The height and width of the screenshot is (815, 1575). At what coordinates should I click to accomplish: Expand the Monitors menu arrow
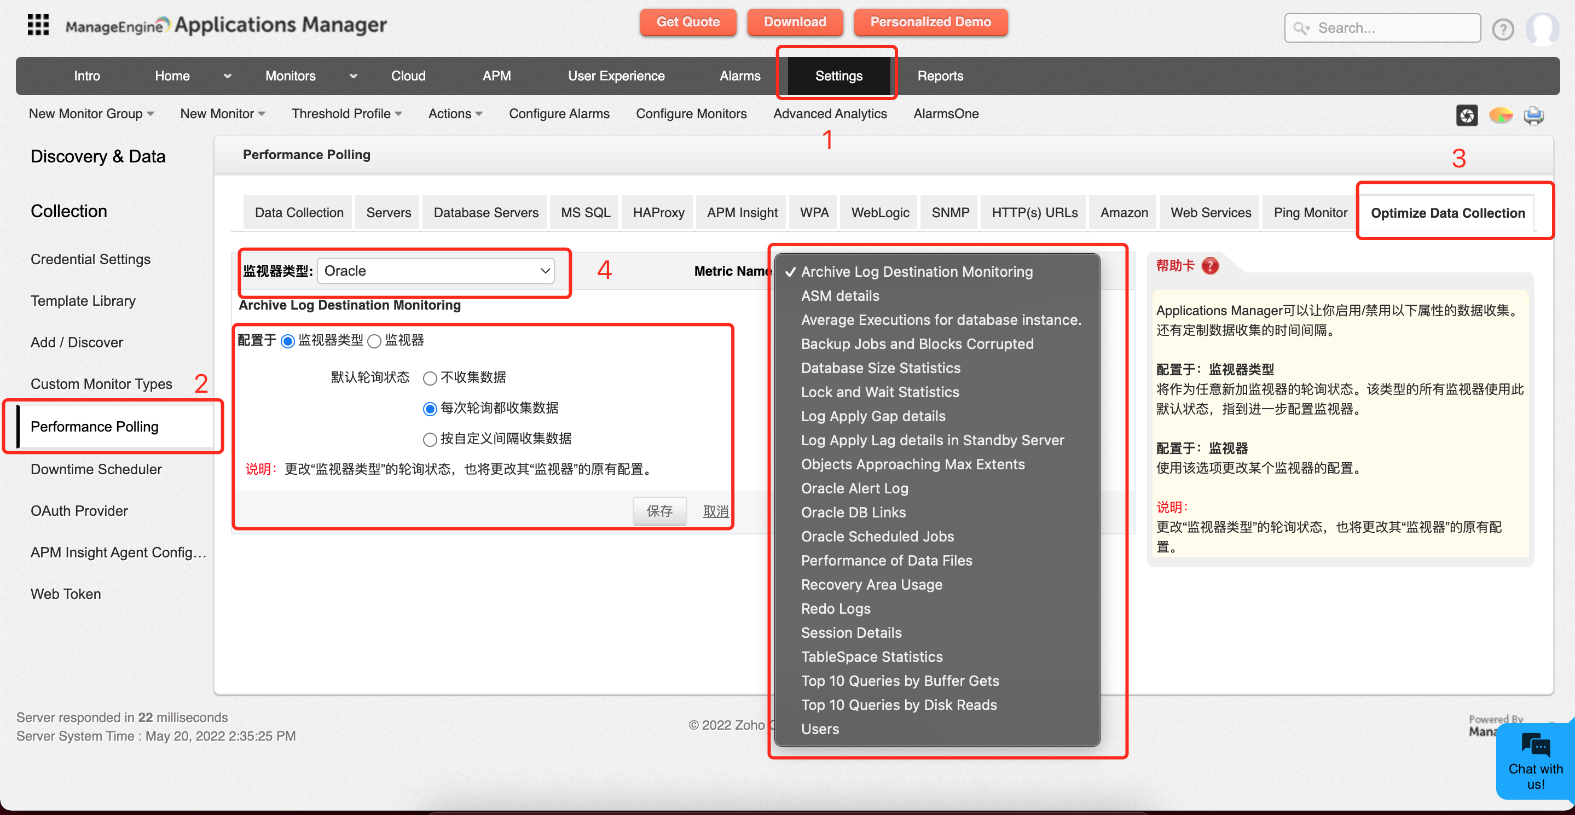pos(353,77)
